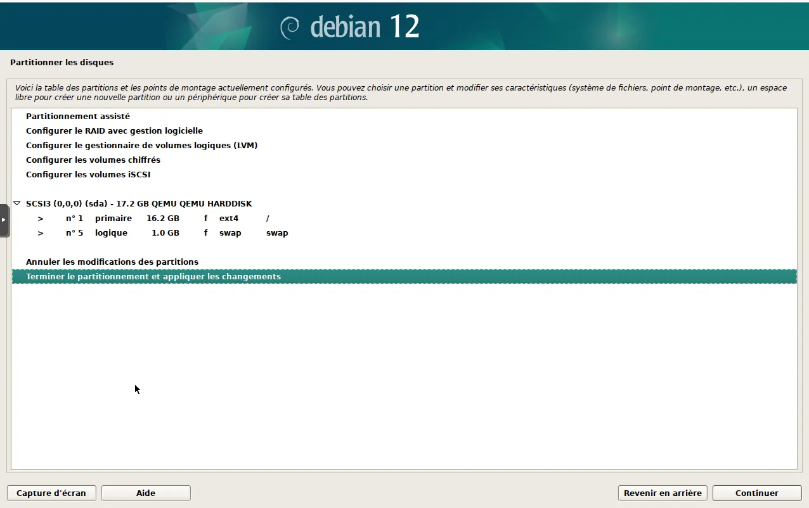Click the ">" marker of partition n° 5
Screen dimensions: 809x508
coord(41,233)
